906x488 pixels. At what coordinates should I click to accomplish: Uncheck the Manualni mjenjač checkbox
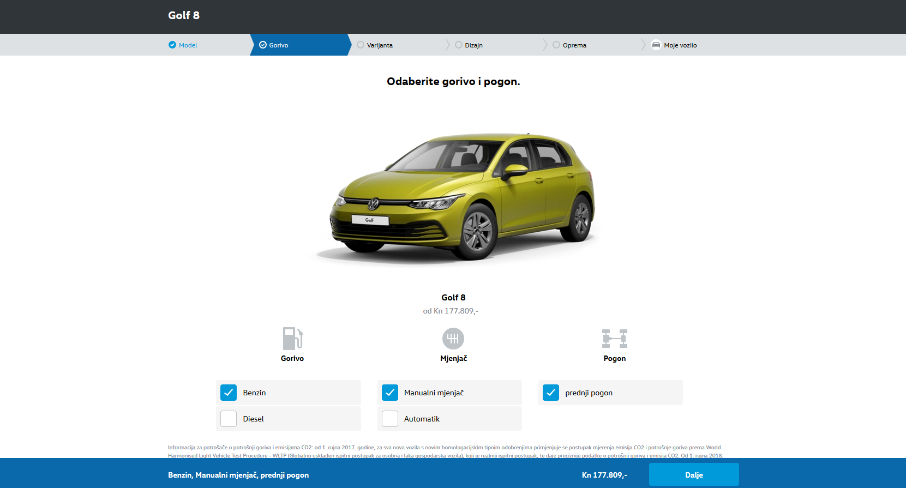tap(390, 393)
